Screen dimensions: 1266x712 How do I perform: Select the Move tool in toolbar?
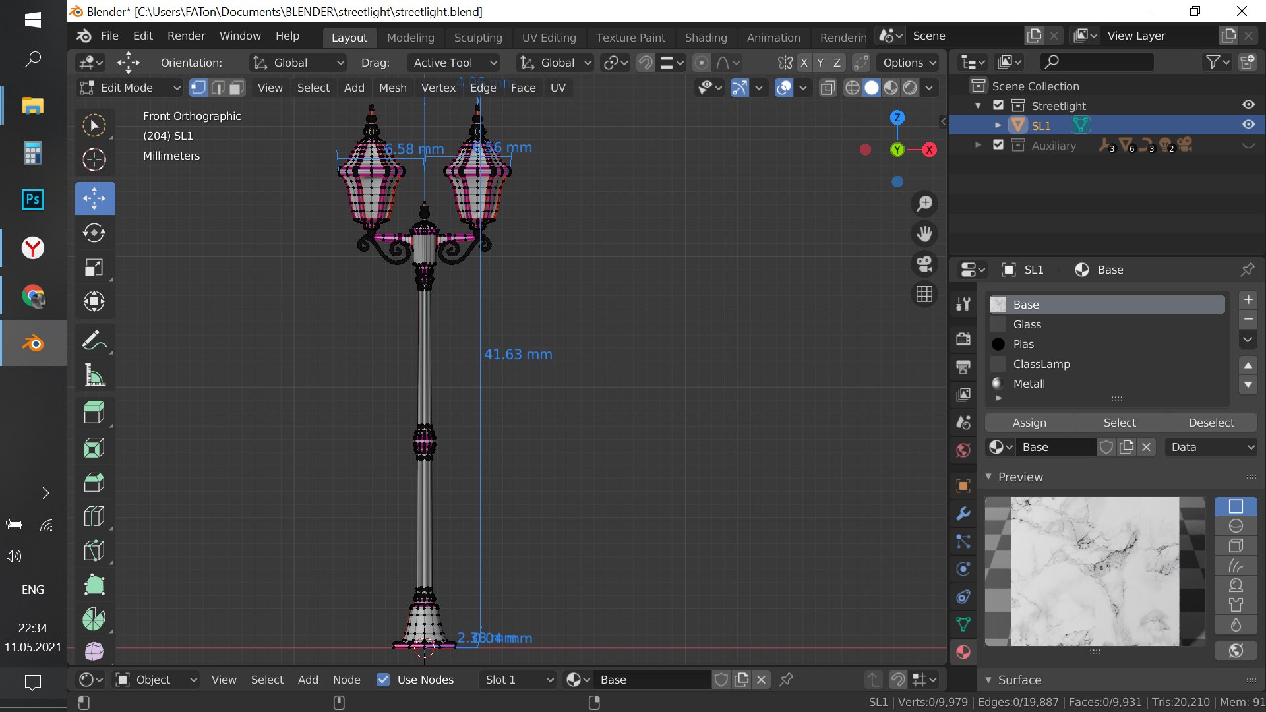pyautogui.click(x=94, y=198)
